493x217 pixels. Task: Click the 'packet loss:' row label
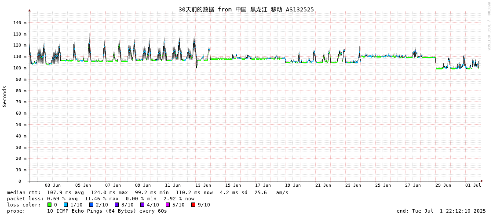pos(26,199)
